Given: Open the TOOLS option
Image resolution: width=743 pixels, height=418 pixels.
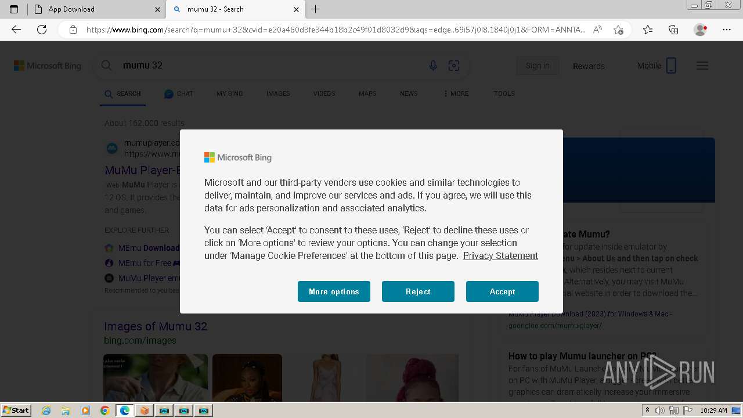Looking at the screenshot, I should 504,93.
